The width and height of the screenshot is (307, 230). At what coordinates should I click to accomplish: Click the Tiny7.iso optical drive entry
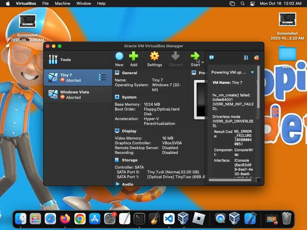coord(177,177)
